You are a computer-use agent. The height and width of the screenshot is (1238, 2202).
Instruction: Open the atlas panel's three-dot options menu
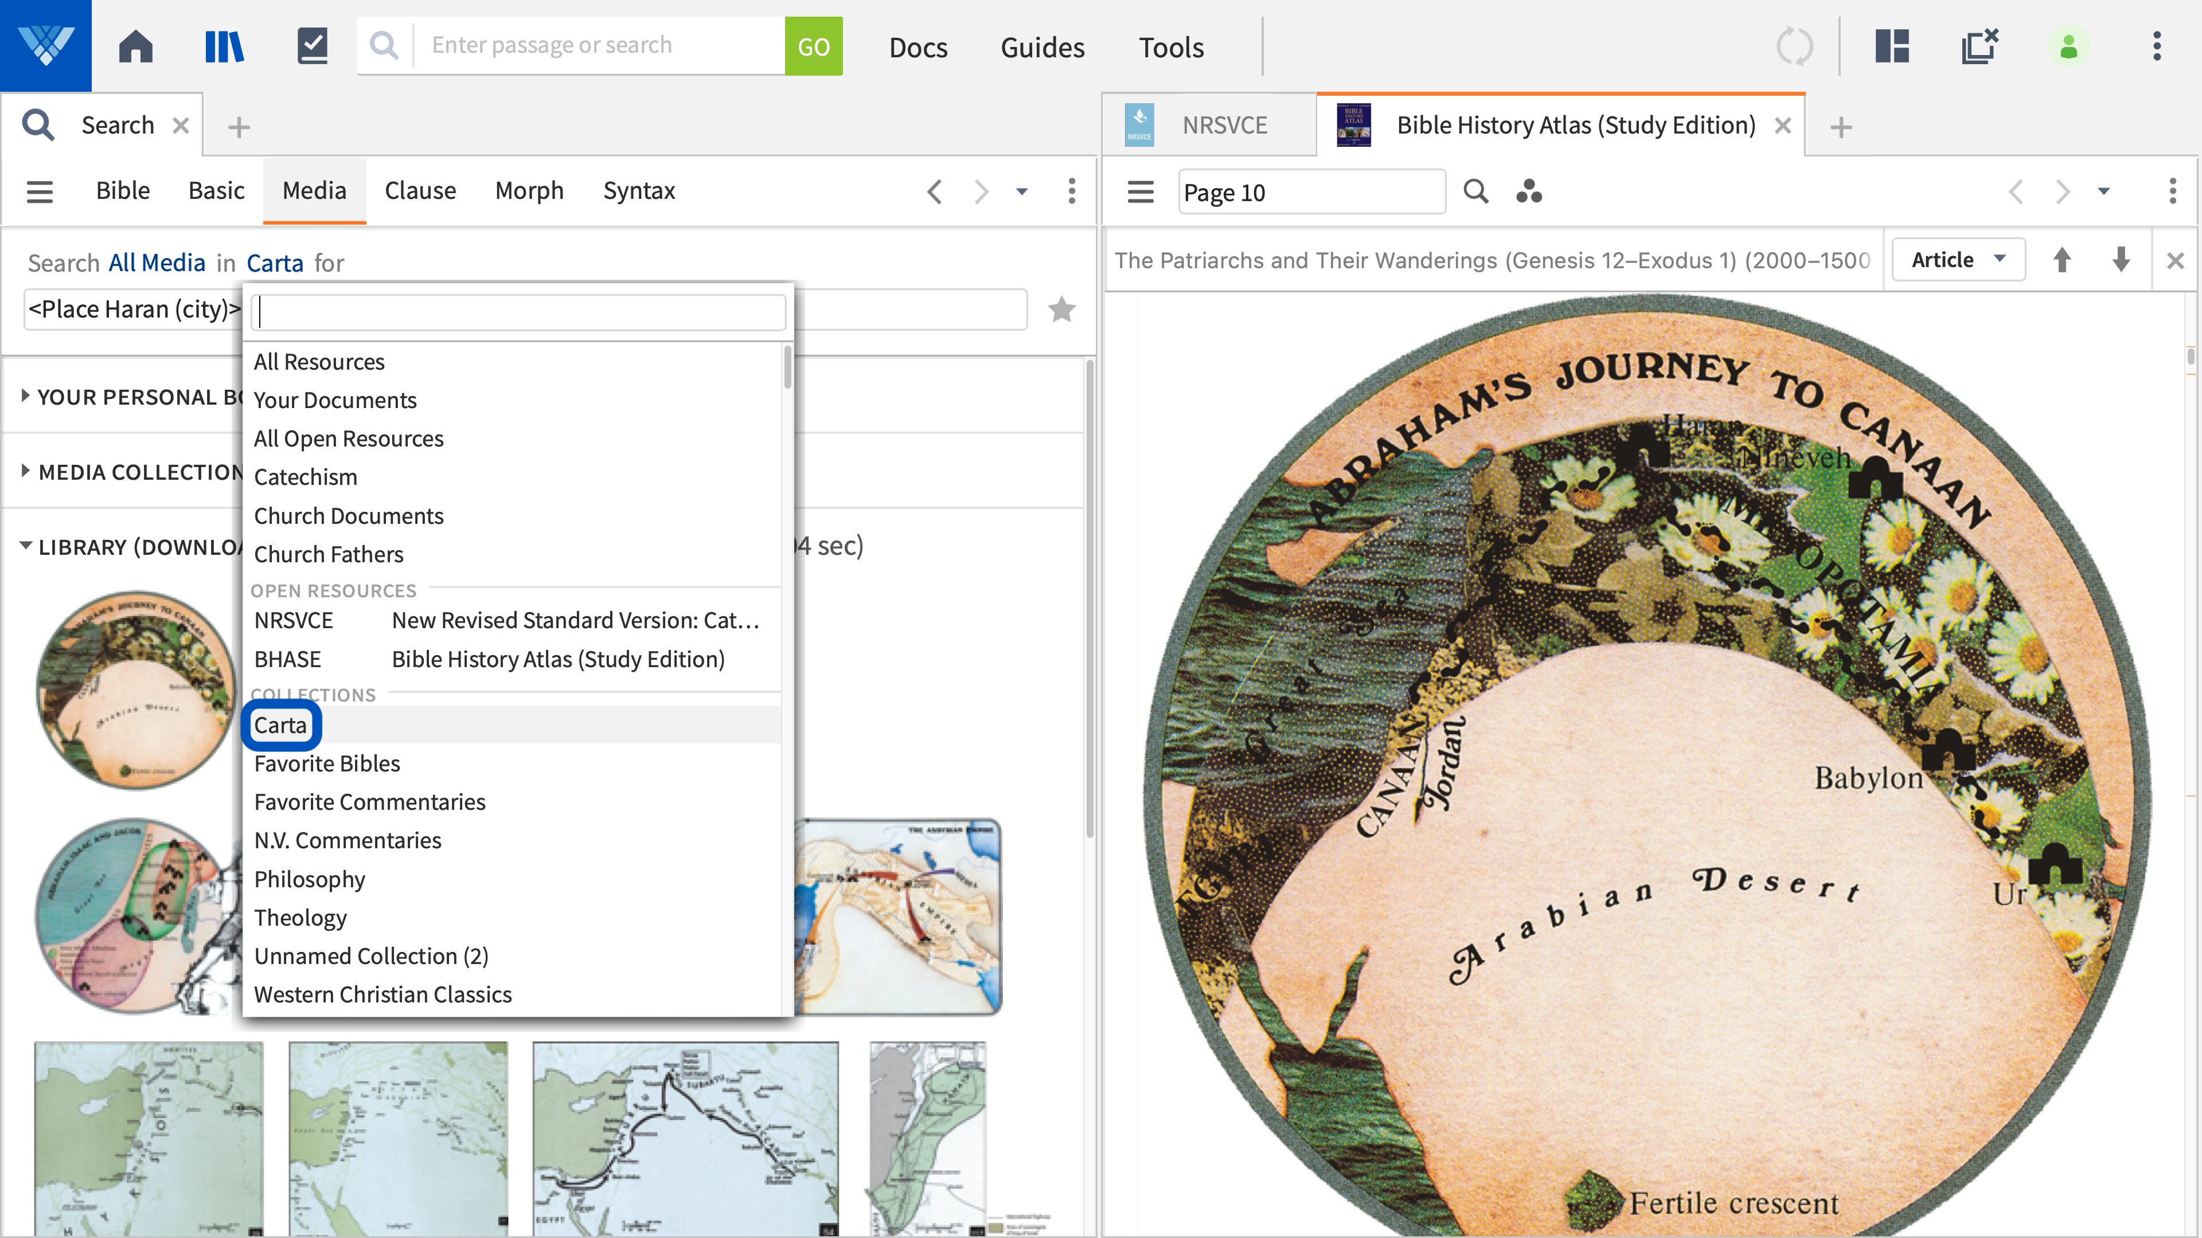(x=2172, y=191)
